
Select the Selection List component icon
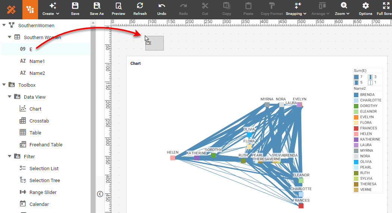coord(23,168)
